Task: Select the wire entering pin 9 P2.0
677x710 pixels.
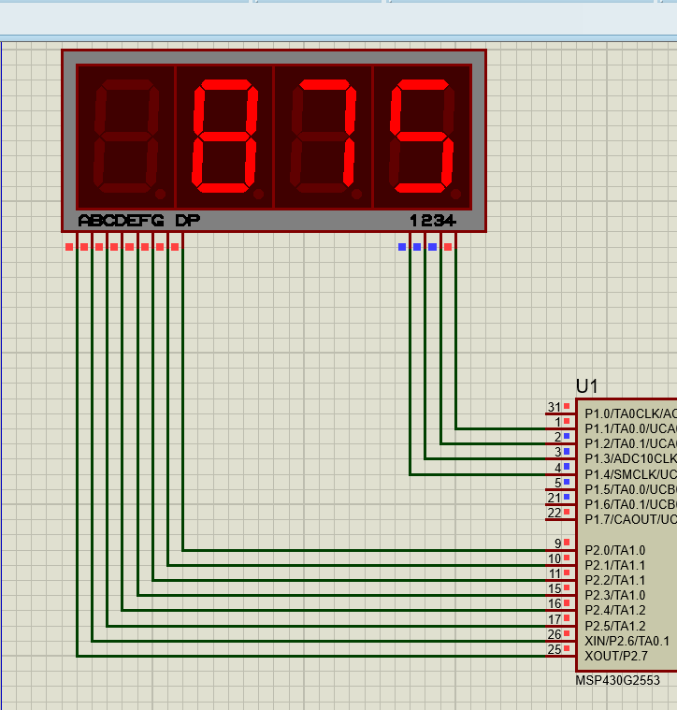Action: (365, 550)
